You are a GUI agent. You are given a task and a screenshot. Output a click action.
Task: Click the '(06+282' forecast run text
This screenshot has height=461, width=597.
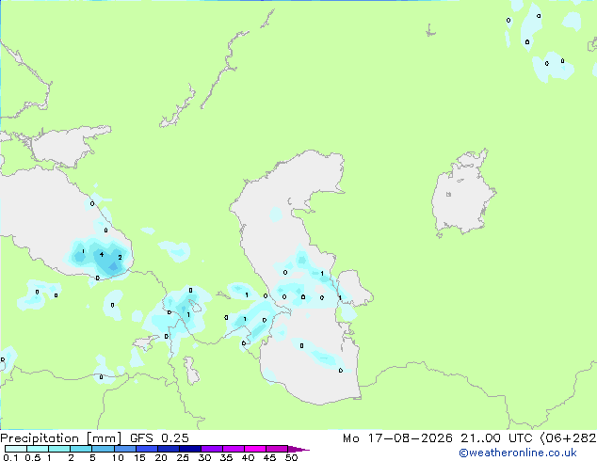(x=568, y=438)
